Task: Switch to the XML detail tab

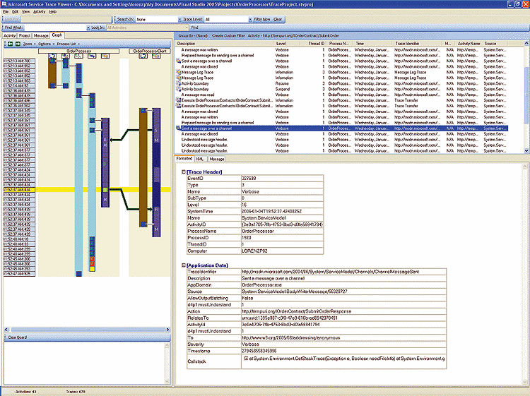Action: tap(199, 159)
